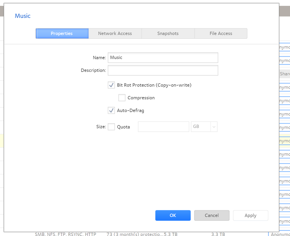Click the Apply button
290x236 pixels.
[x=250, y=215]
